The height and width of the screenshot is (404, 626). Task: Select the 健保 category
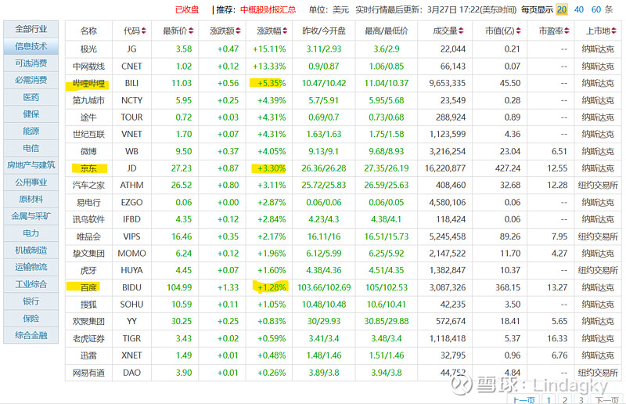(x=31, y=114)
